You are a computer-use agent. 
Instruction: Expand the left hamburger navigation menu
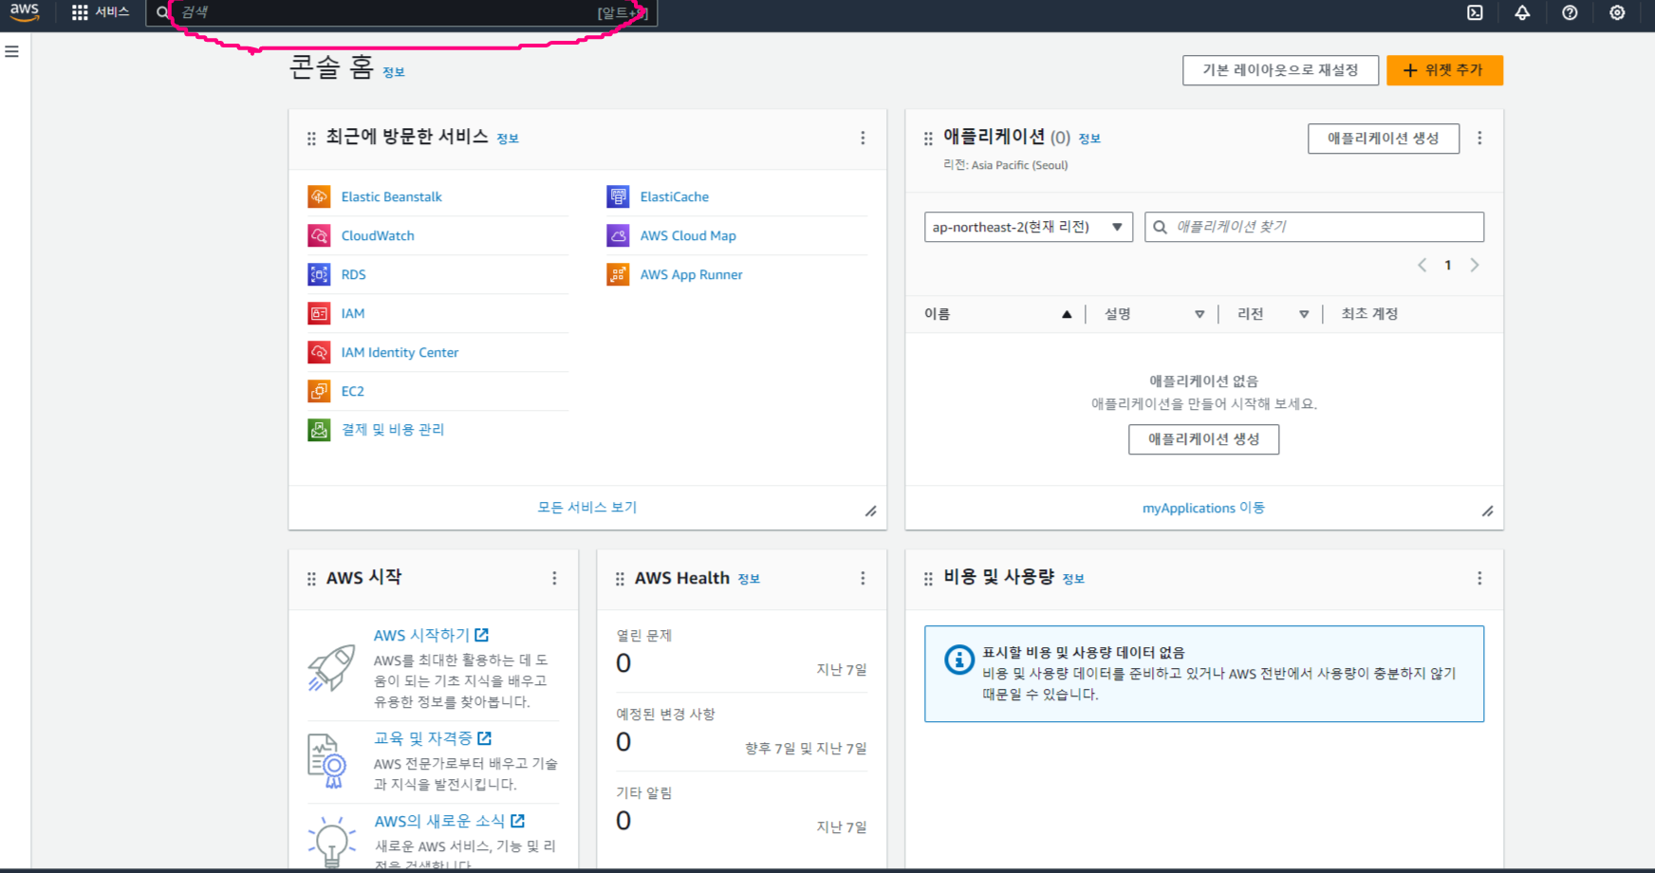pyautogui.click(x=12, y=51)
